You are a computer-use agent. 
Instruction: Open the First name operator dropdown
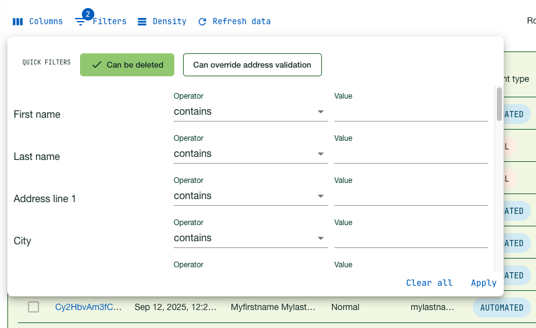[x=250, y=112]
